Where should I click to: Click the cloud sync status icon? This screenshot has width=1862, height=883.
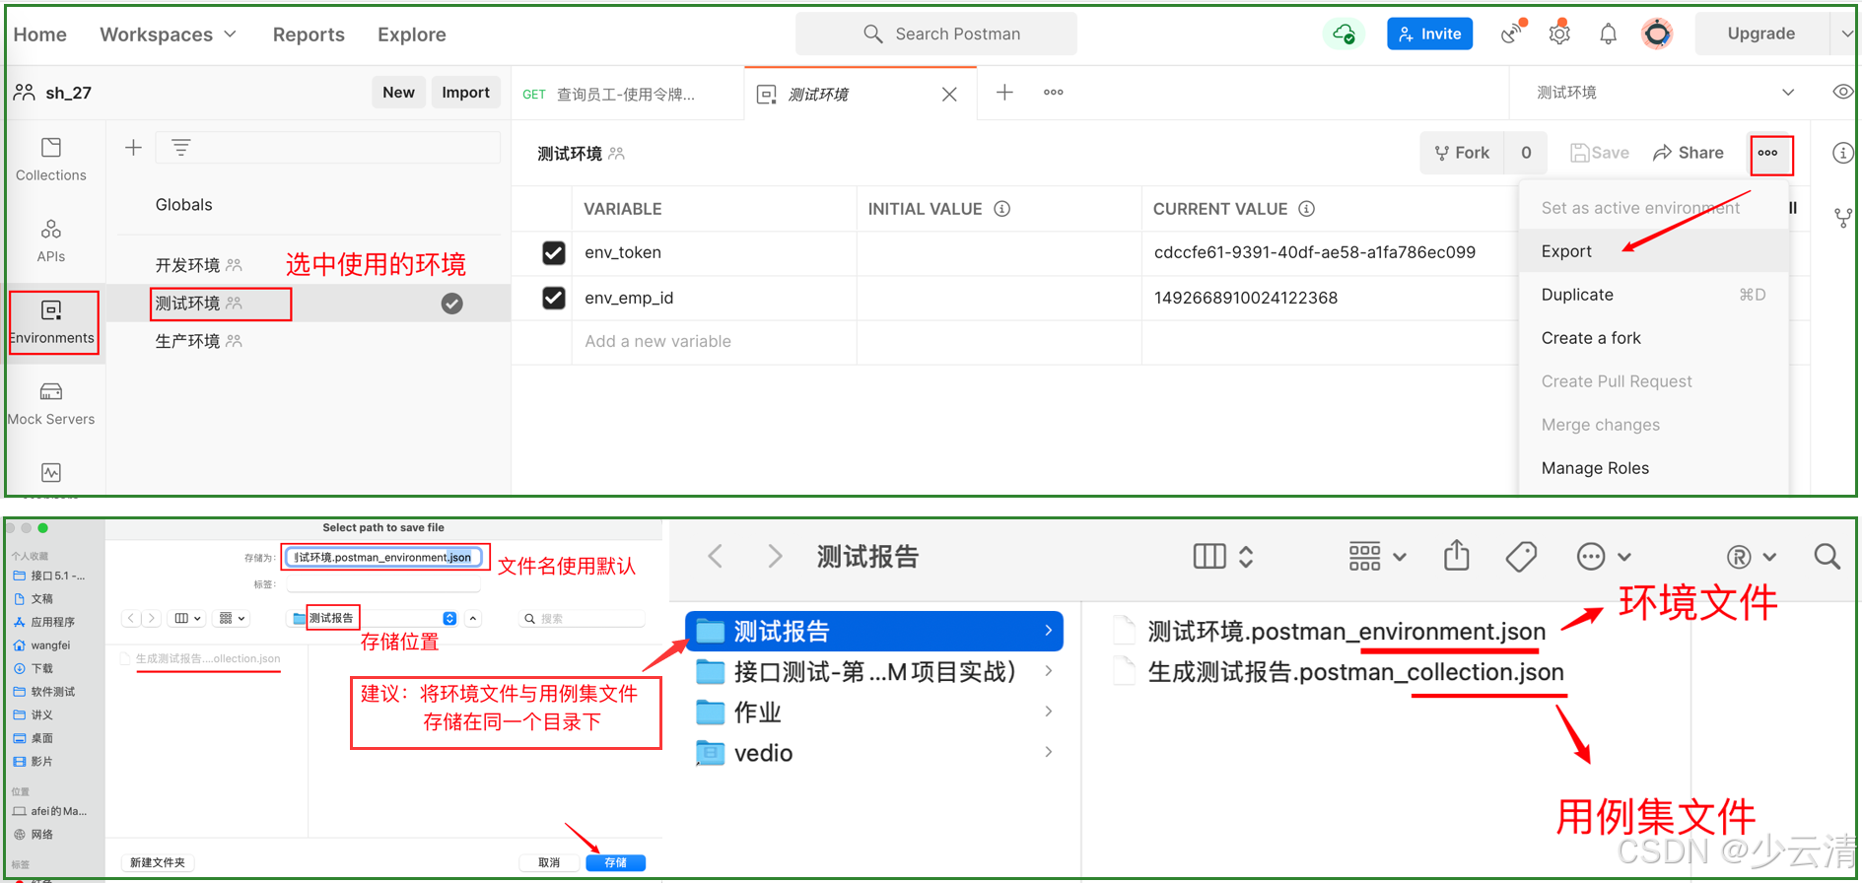1344,34
